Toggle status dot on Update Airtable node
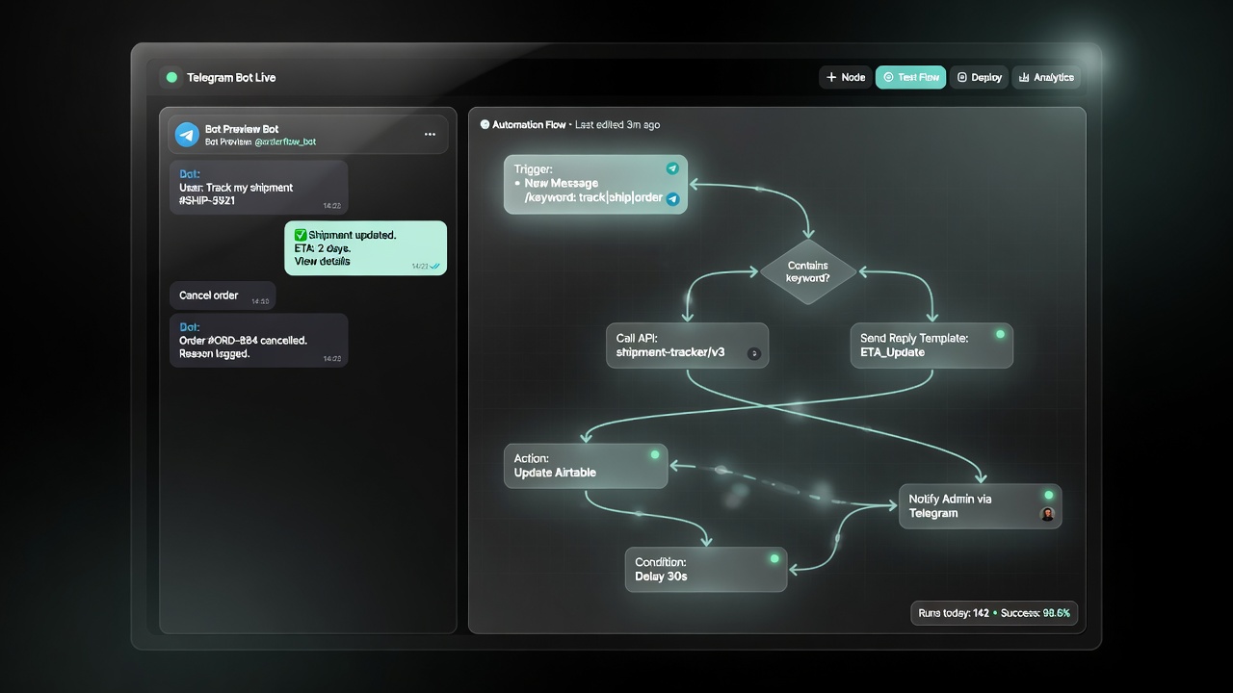 tap(654, 454)
